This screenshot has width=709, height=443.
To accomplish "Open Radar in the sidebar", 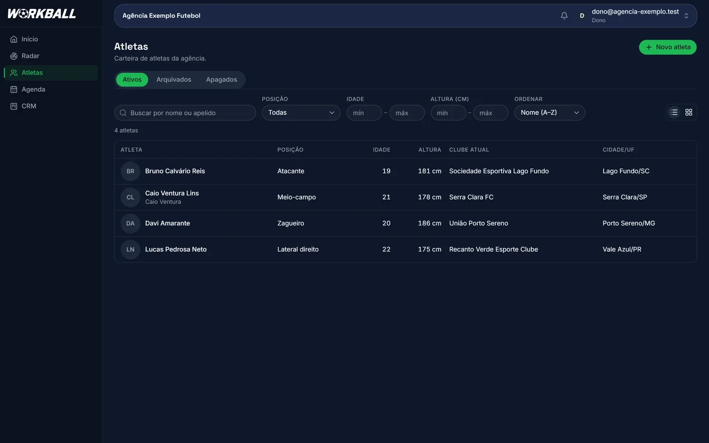I will click(51, 56).
